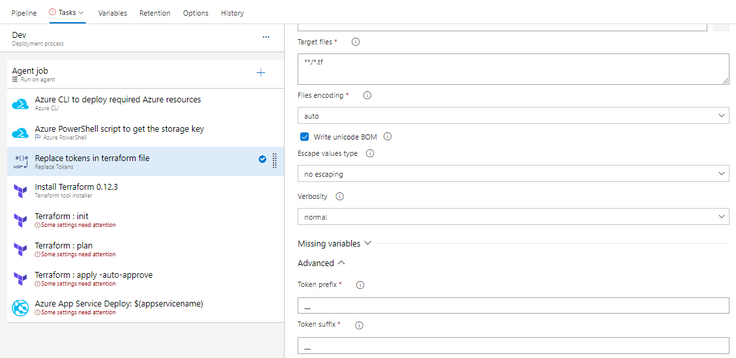Click the settings warning under Terraform : plan
The height and width of the screenshot is (358, 736).
75,254
